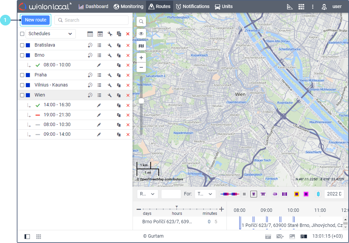Viewport: 349px width, 243px height.
Task: Add schedule to Bratislava route
Action: point(90,45)
